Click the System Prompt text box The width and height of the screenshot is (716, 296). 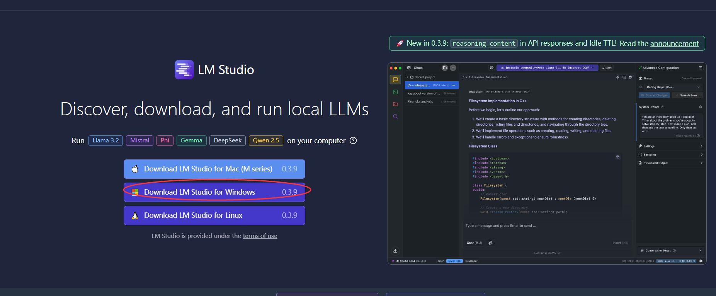pos(670,126)
